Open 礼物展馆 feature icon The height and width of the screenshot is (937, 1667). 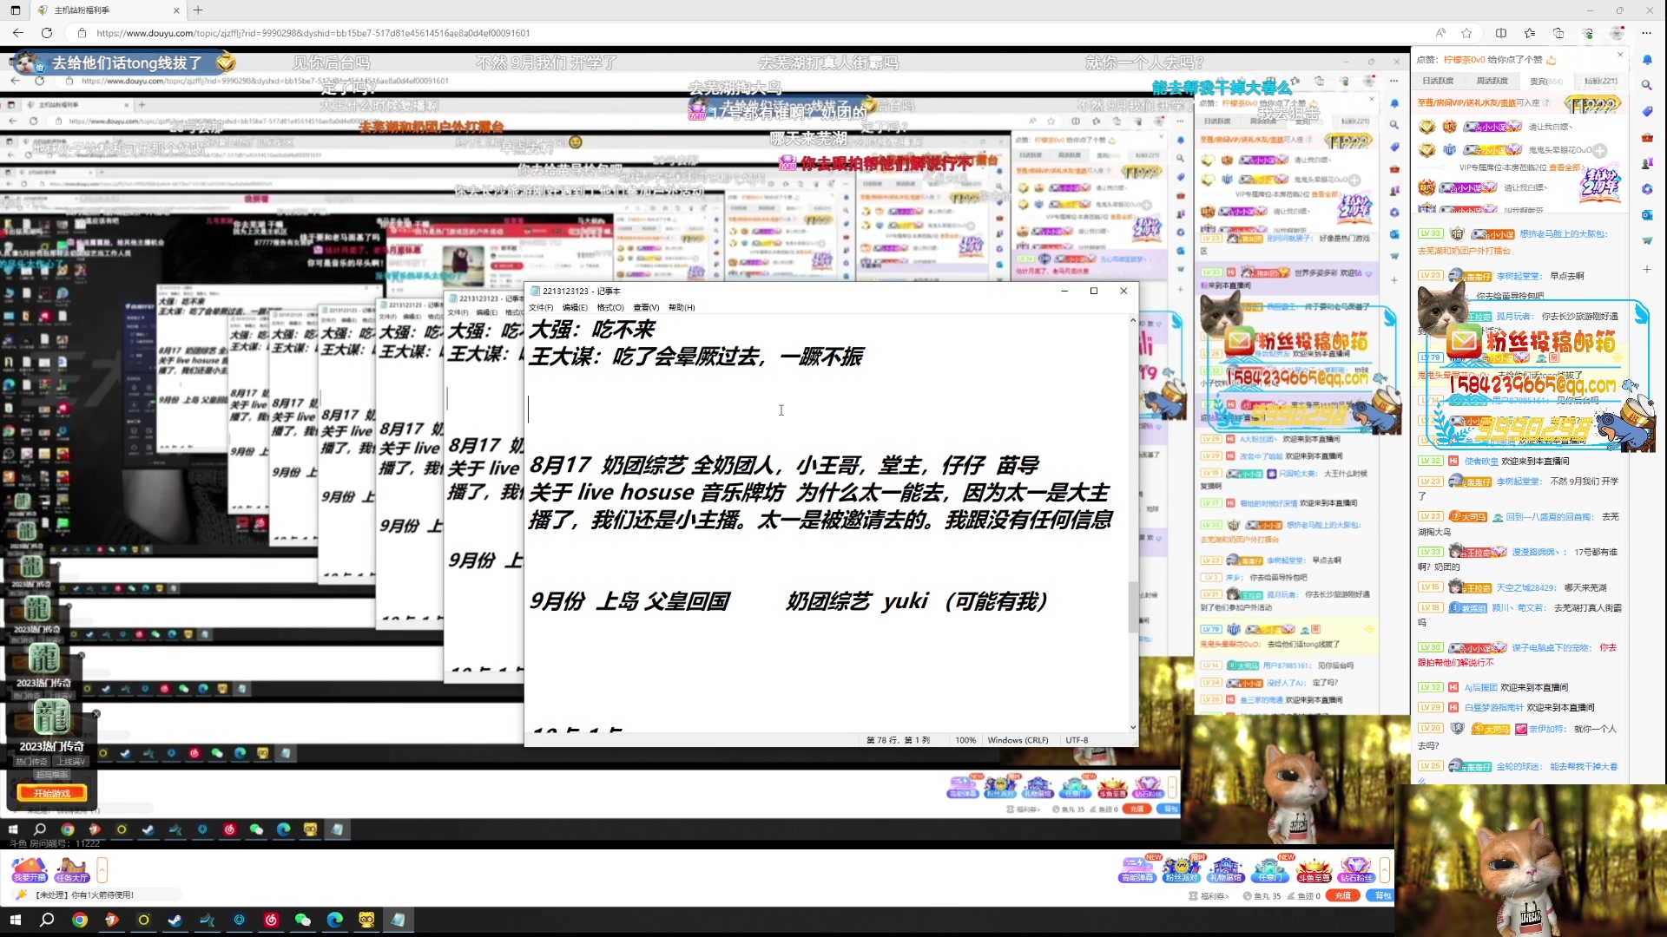(1225, 868)
